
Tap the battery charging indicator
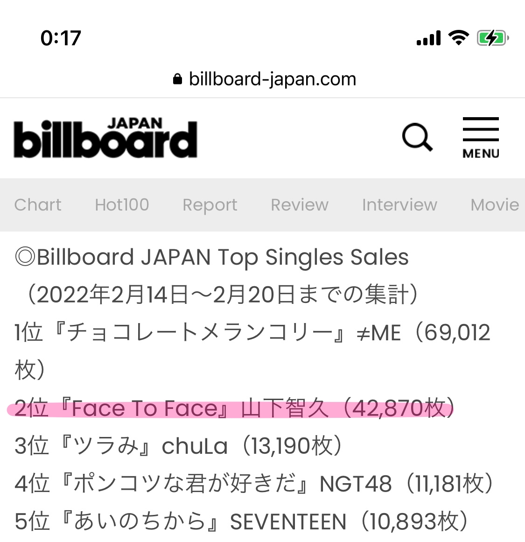492,38
